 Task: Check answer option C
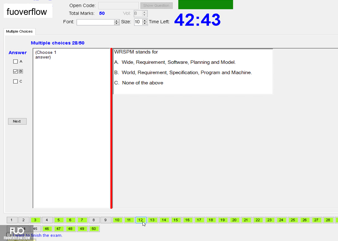pos(15,81)
